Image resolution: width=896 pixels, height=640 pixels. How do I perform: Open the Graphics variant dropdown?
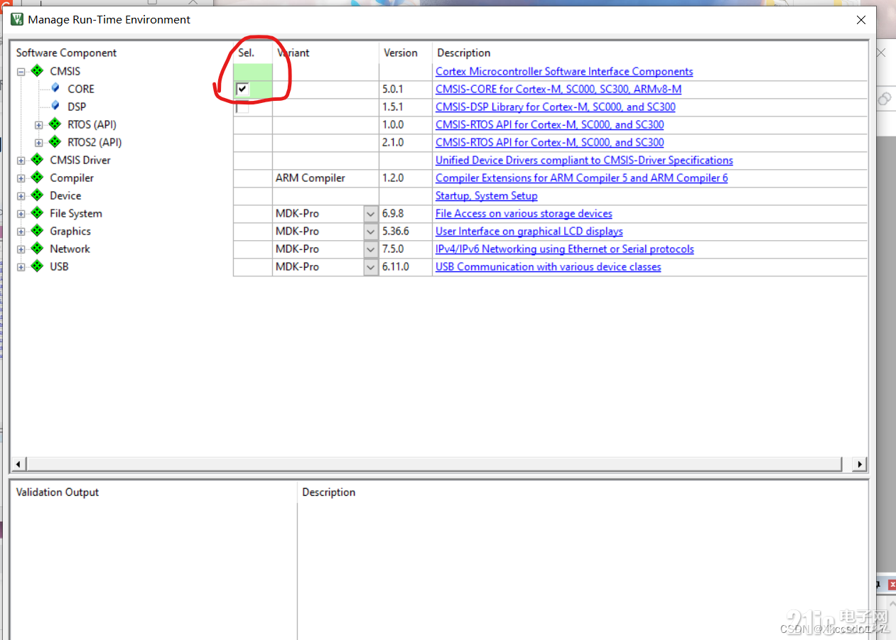click(x=370, y=232)
